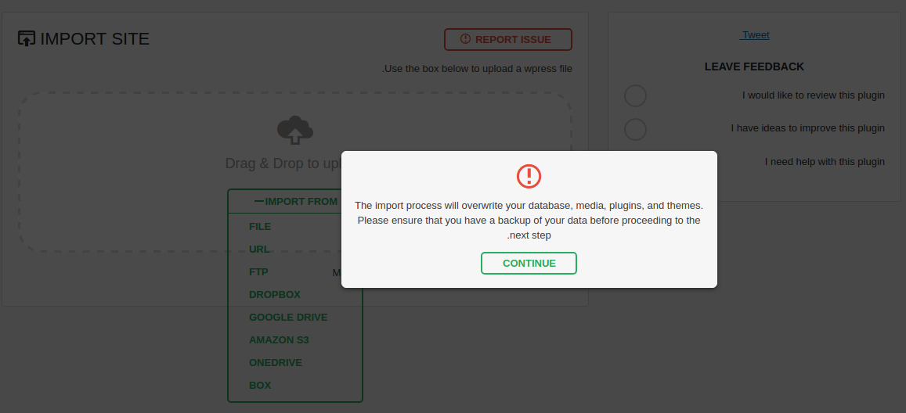The image size is (906, 413).
Task: Select 'I have ideas to improve' radio button
Action: tap(636, 129)
